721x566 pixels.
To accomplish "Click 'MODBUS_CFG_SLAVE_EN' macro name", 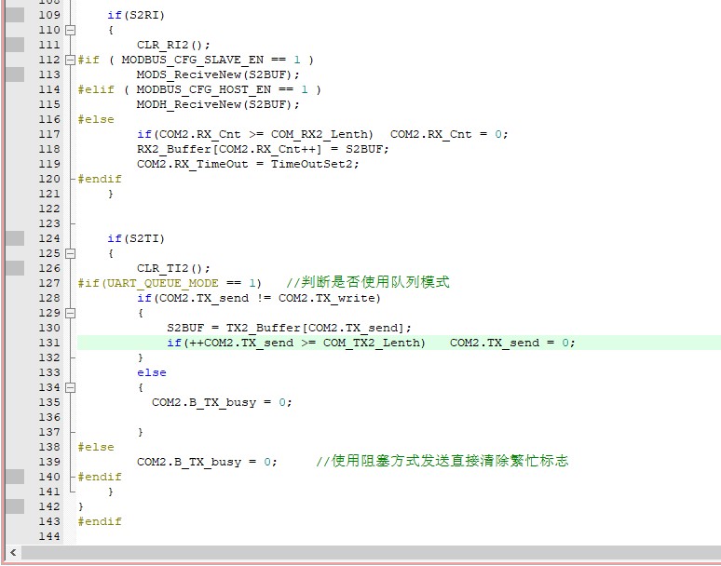I will coord(192,61).
